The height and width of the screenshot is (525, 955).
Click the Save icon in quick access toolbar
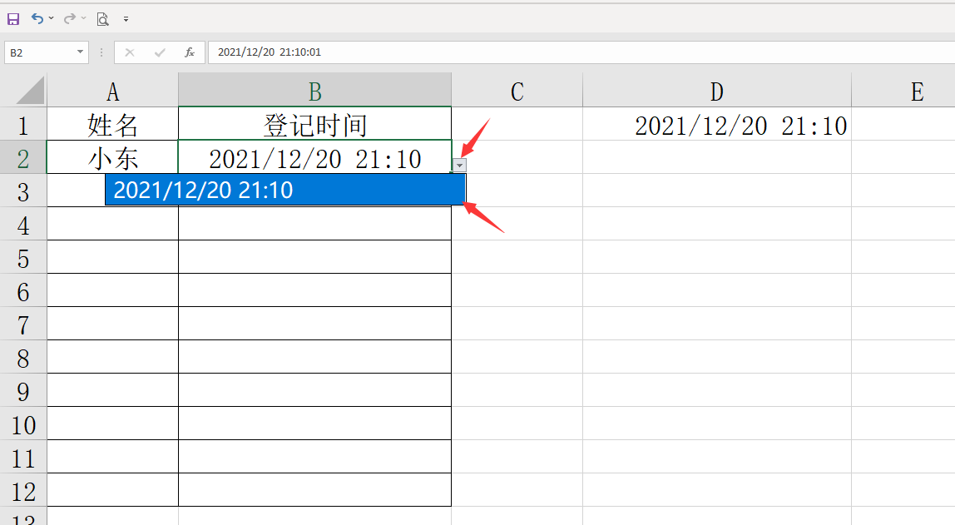[13, 19]
